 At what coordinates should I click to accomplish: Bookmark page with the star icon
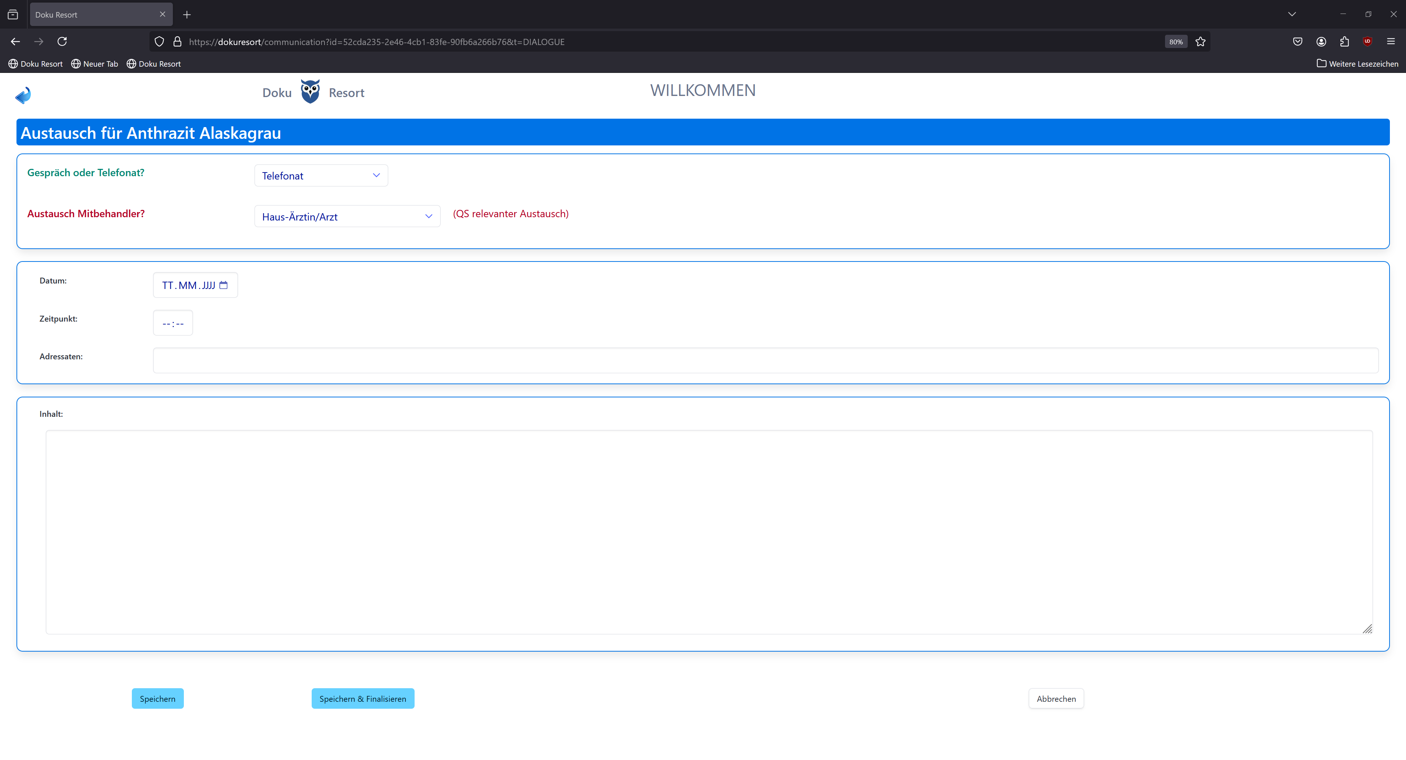click(x=1200, y=41)
